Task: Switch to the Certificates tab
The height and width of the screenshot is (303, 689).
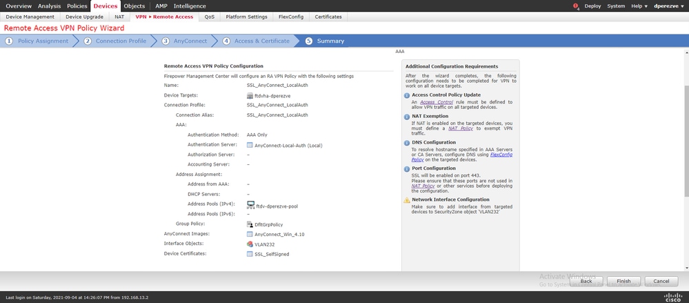Action: point(328,17)
